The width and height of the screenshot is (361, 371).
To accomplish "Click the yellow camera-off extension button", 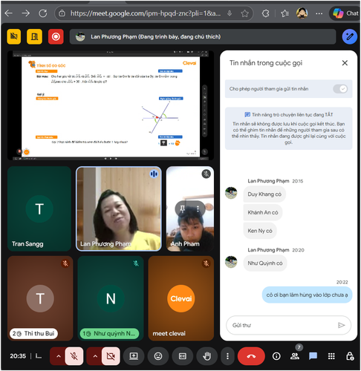I will (14, 36).
